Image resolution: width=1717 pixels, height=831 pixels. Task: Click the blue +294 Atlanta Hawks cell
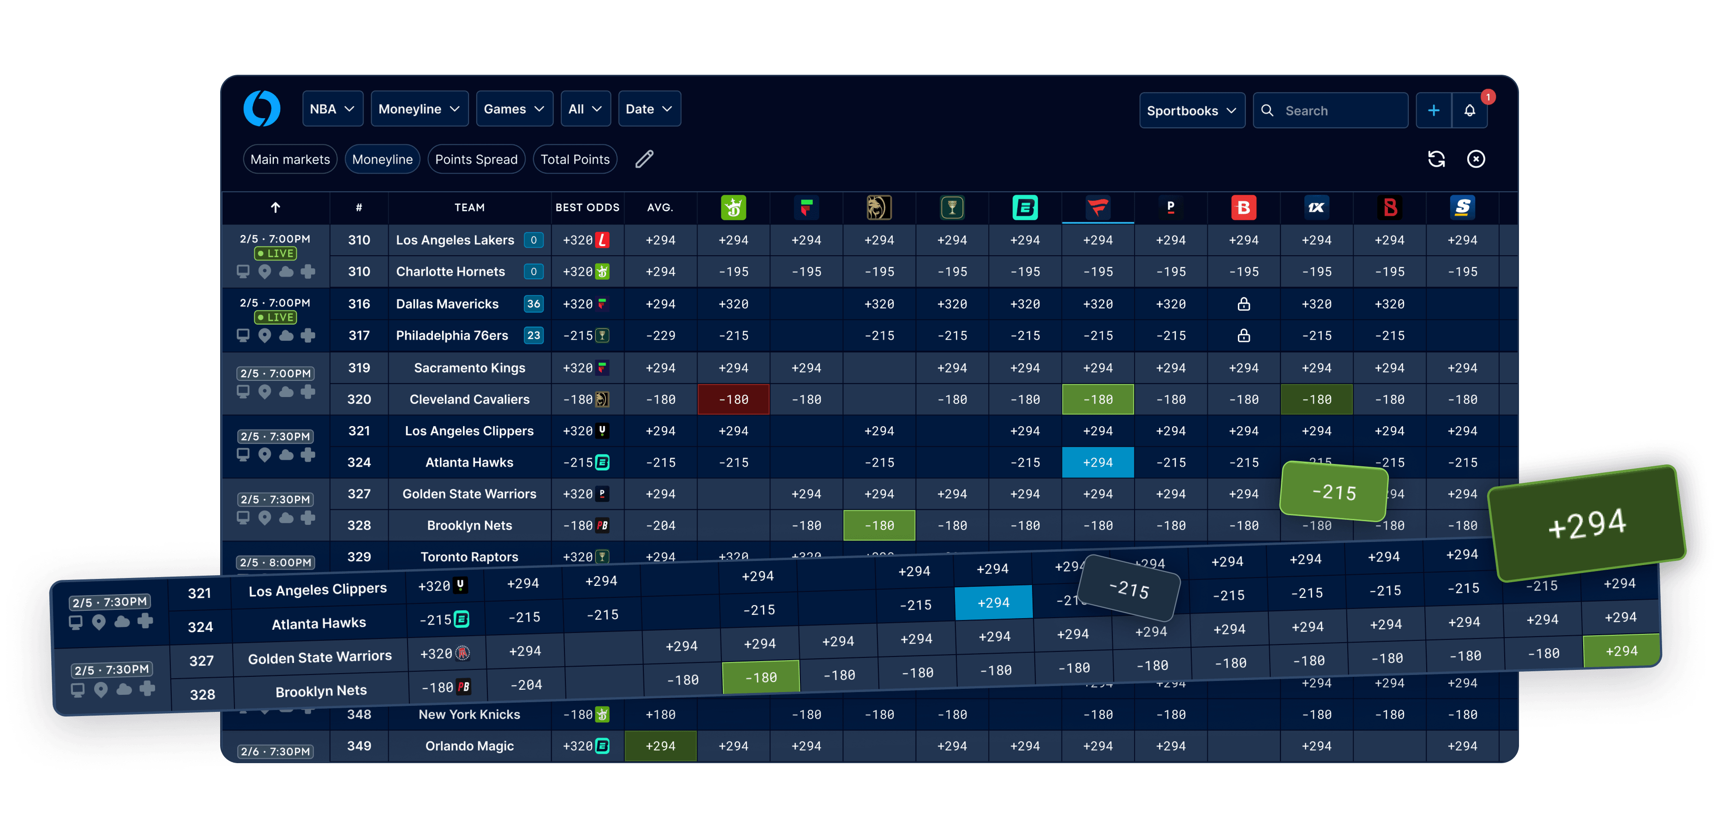(x=1098, y=462)
